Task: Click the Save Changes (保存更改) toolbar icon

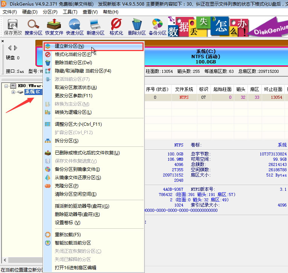Action: coord(13,27)
